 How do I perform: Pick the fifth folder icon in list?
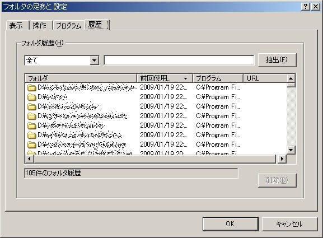(32, 125)
